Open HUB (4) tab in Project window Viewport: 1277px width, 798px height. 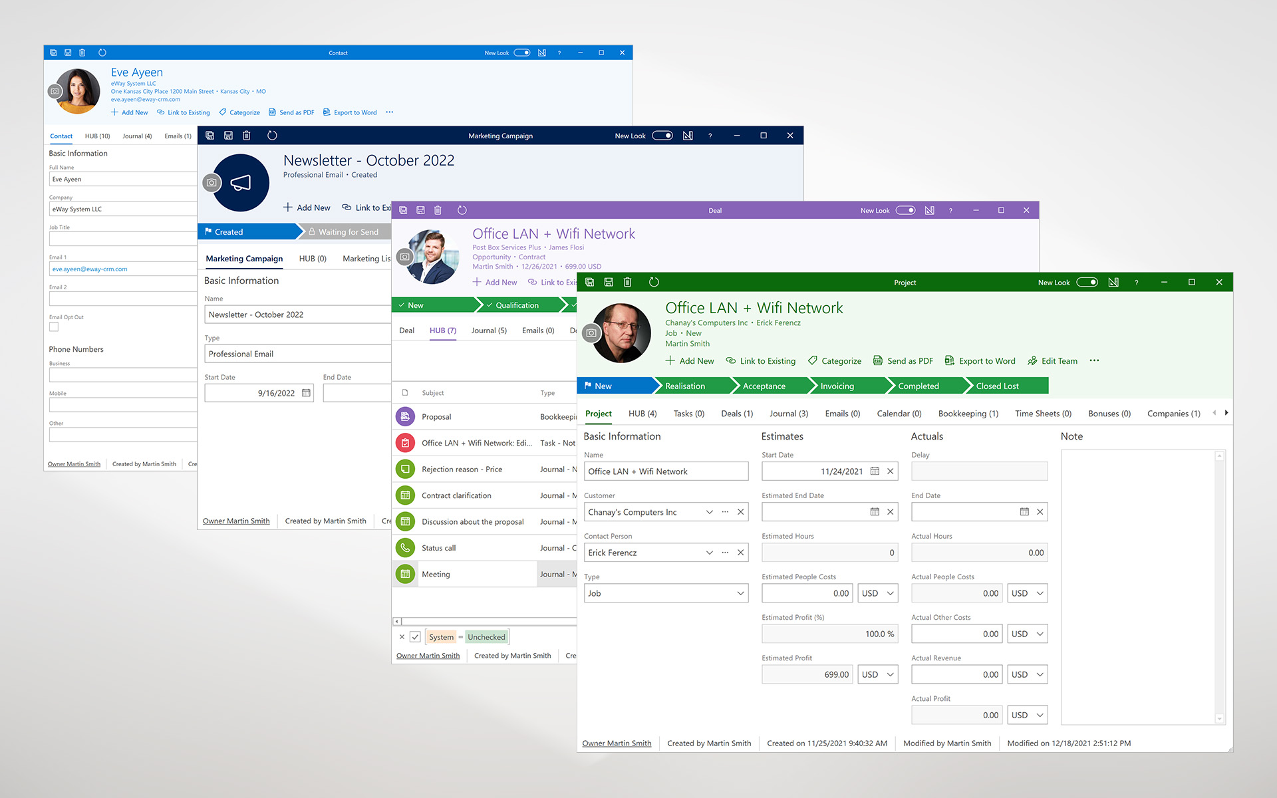click(642, 414)
